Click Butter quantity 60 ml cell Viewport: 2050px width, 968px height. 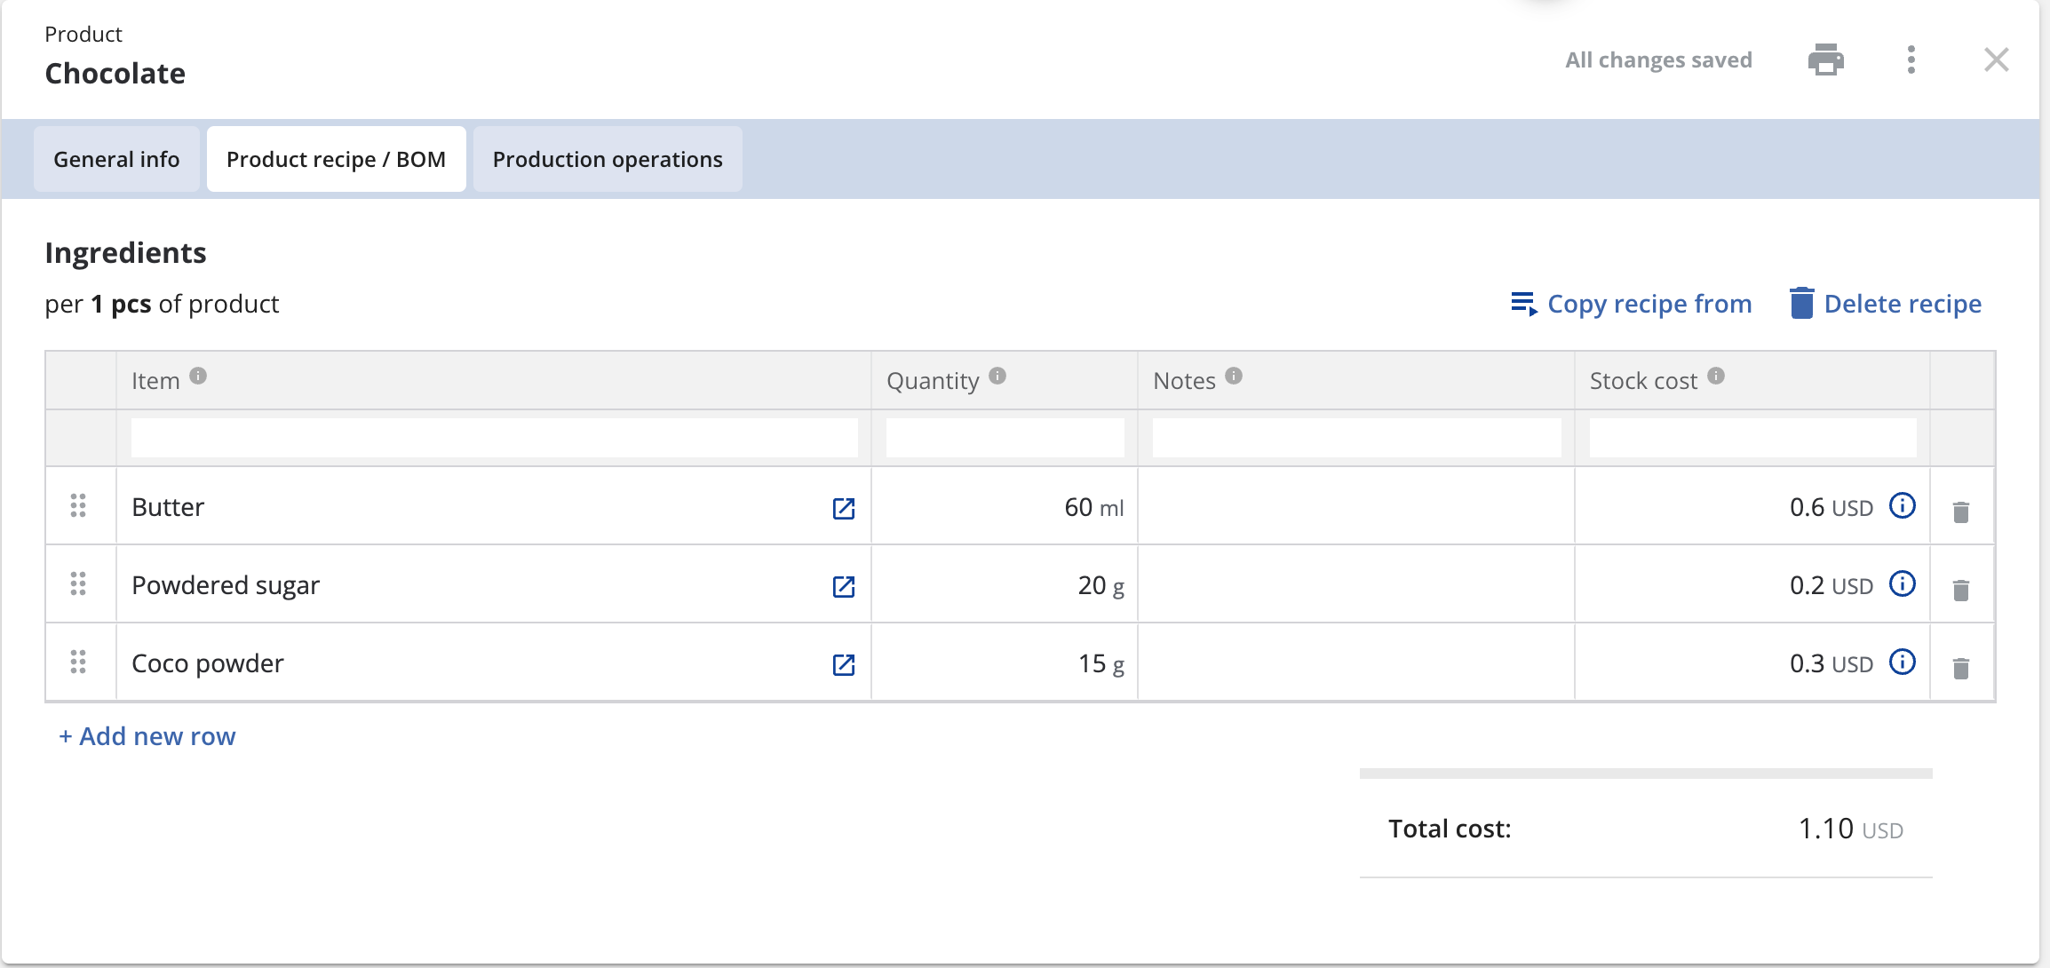pos(1005,507)
